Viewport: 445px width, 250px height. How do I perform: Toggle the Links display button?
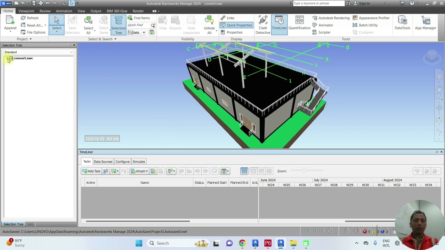click(x=227, y=18)
